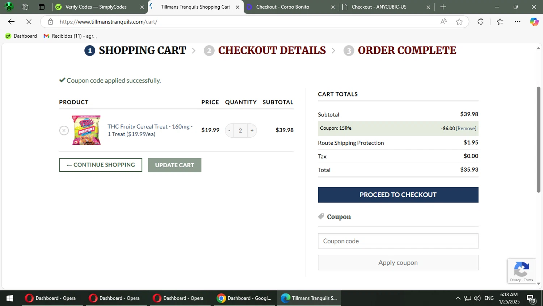This screenshot has height=306, width=543.
Task: Click the address bar URL
Action: pos(108,22)
